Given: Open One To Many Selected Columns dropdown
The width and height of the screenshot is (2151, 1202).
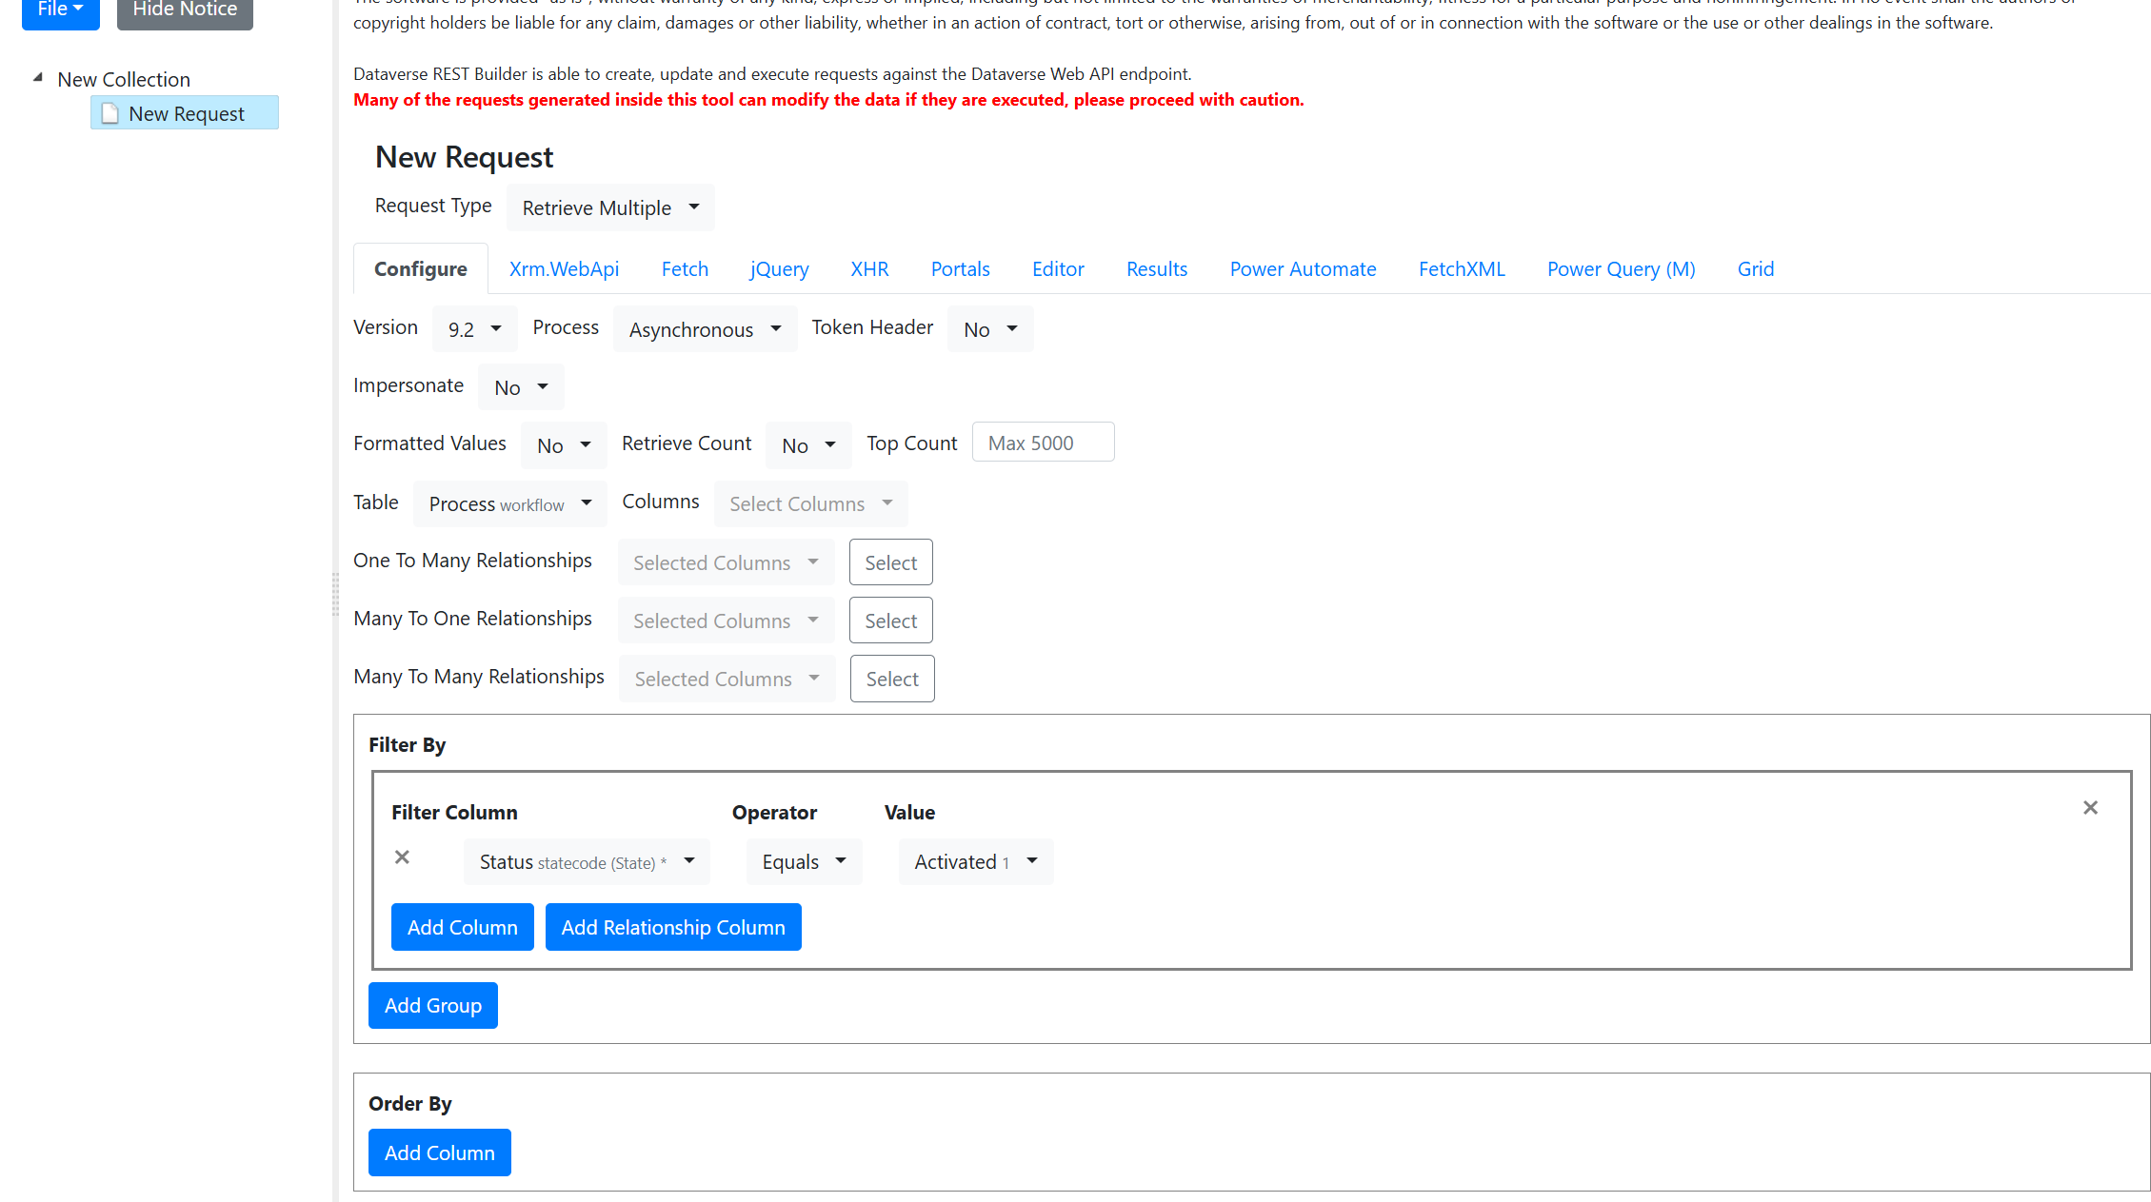Looking at the screenshot, I should tap(726, 562).
